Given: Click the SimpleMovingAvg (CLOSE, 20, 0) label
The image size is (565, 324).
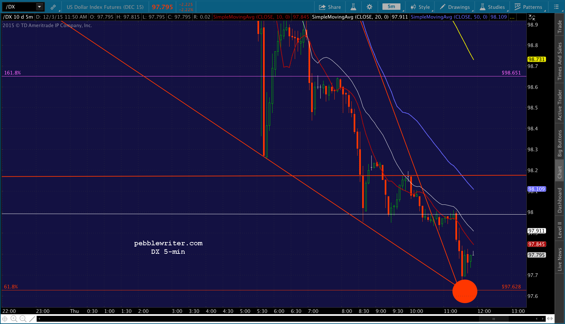Looking at the screenshot, I should click(x=350, y=17).
